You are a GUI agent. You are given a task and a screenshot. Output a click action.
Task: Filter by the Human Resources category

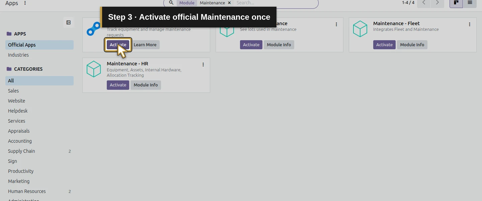39,191
